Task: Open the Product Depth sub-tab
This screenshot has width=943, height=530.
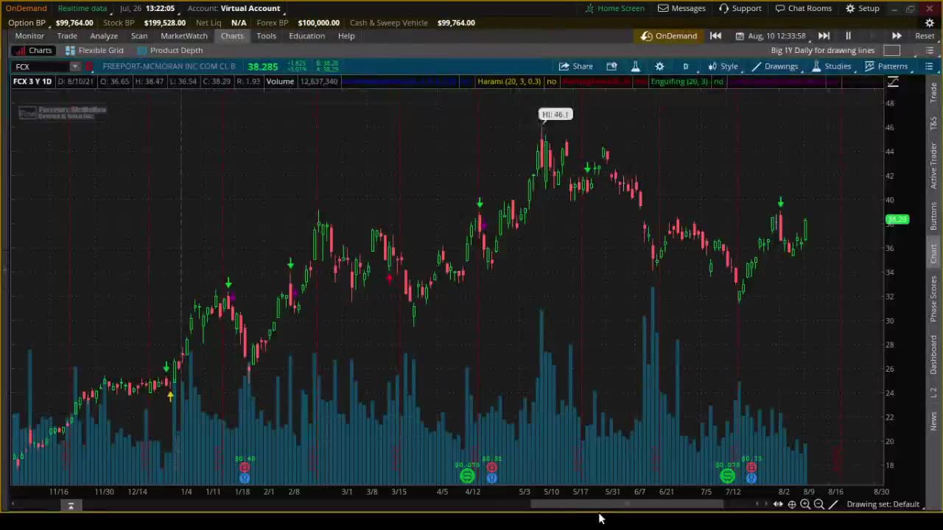Action: 169,50
